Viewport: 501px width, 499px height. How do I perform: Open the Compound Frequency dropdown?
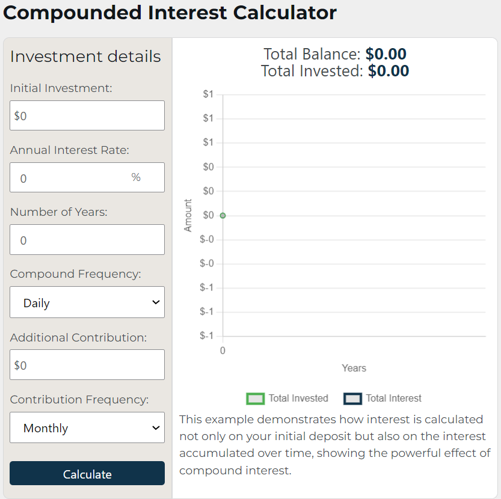(x=87, y=302)
